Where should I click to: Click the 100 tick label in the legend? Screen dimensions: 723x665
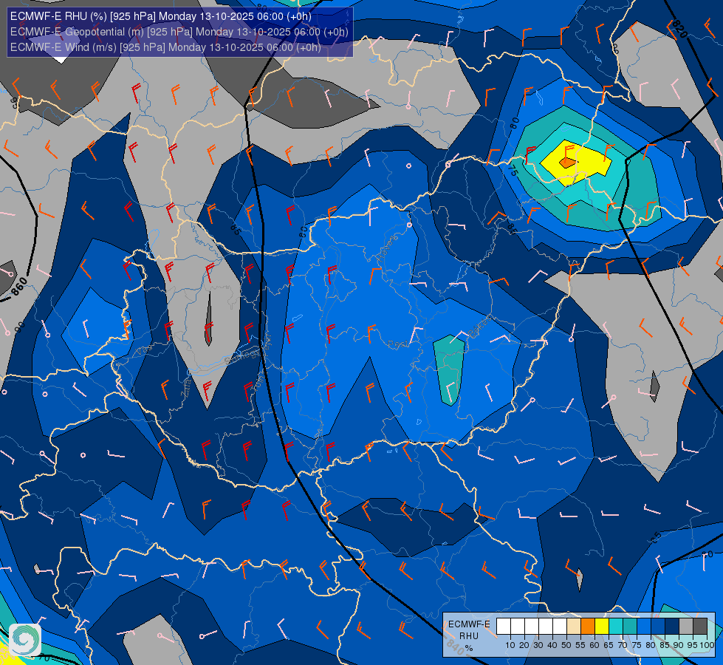(707, 645)
